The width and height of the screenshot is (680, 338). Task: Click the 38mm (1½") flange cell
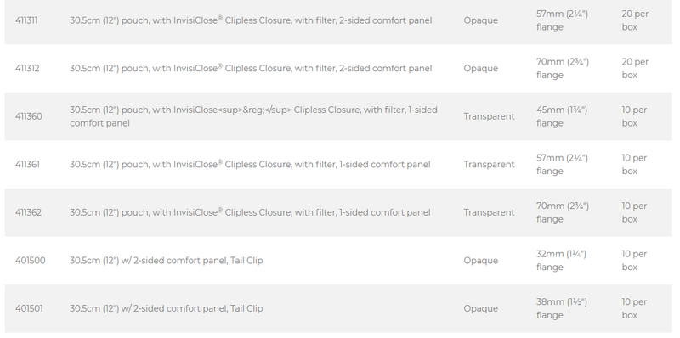coord(562,308)
